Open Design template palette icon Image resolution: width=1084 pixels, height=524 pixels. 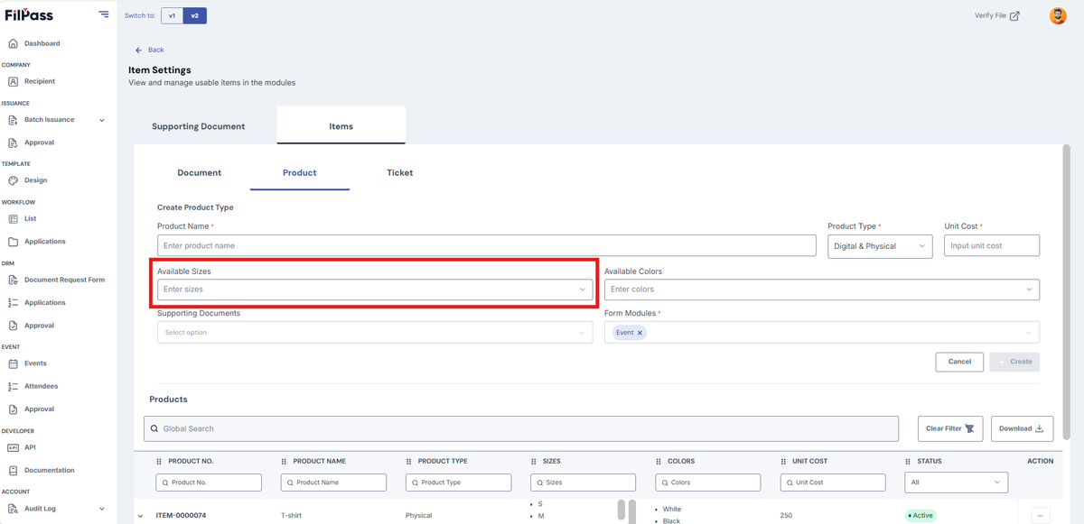point(14,180)
